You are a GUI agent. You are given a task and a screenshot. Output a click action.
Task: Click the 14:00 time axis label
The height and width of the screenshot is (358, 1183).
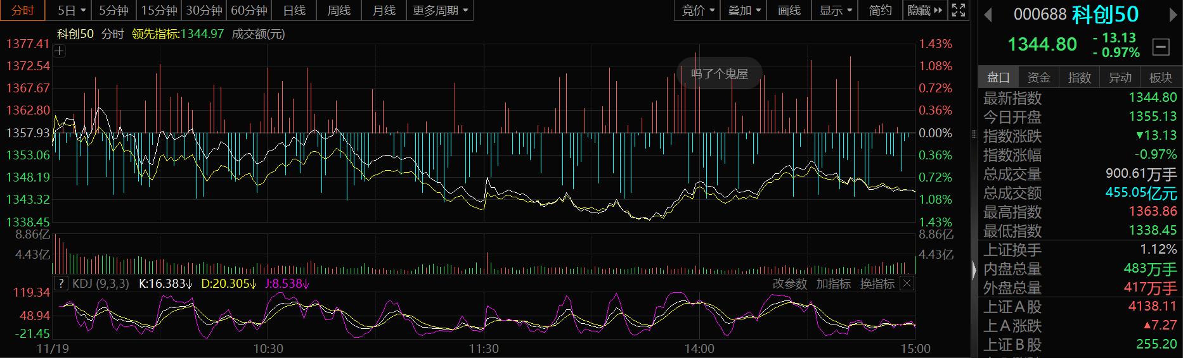(699, 349)
